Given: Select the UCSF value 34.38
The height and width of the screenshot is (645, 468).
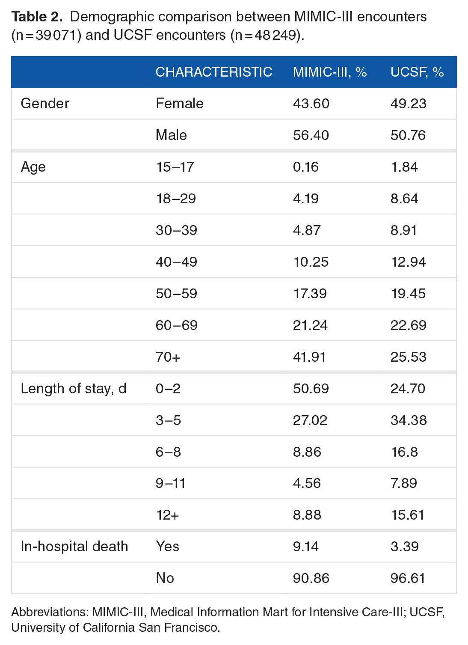Looking at the screenshot, I should (408, 420).
